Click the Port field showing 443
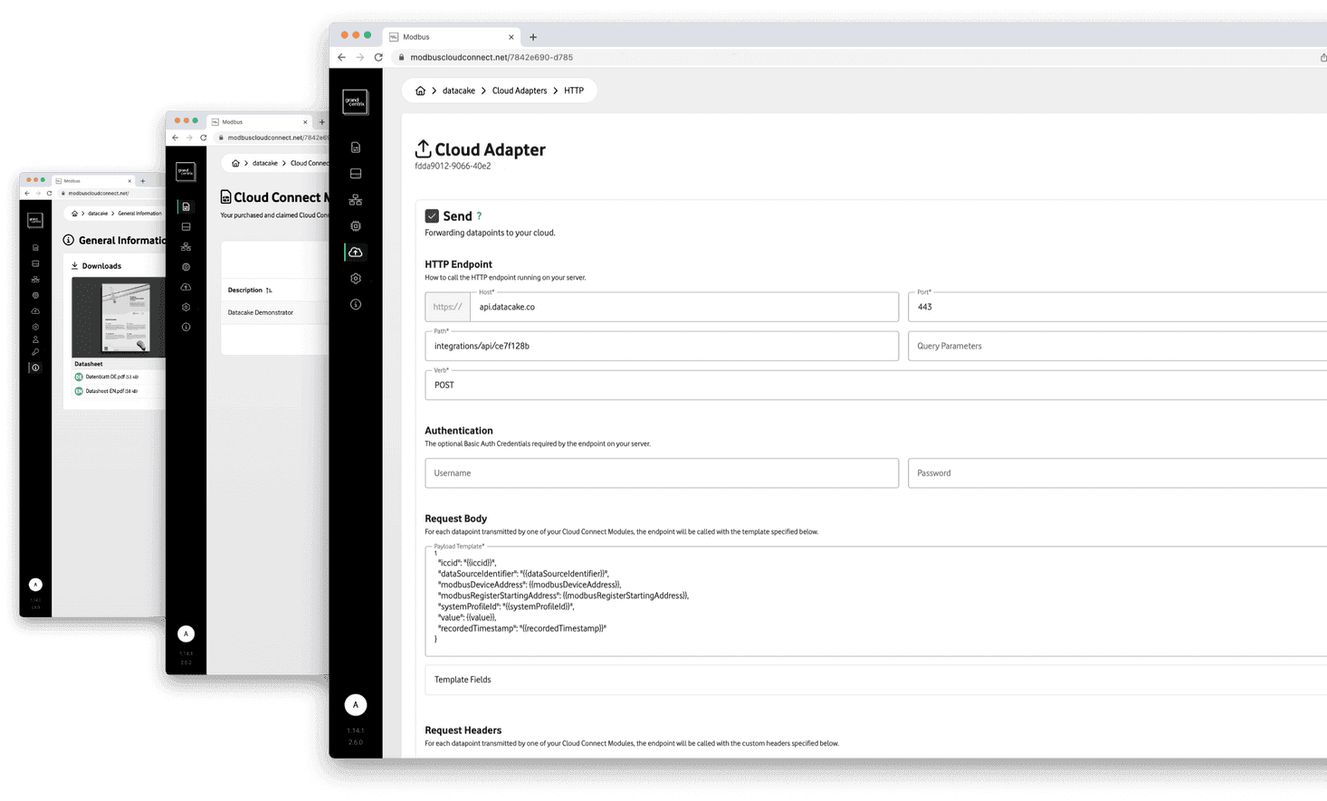1327x801 pixels. pyautogui.click(x=1118, y=307)
